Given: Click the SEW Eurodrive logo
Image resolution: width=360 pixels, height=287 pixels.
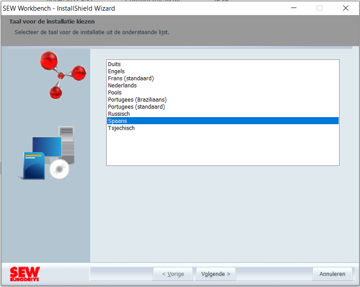Looking at the screenshot, I should (x=25, y=274).
